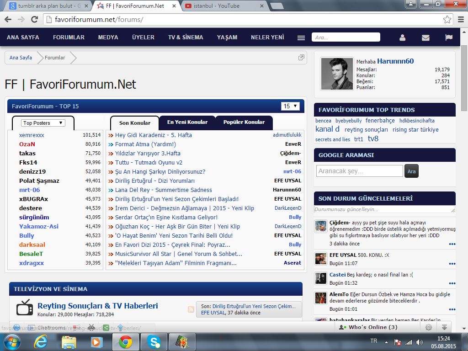The image size is (468, 351).
Task: Expand the TOP 15 count dropdown
Action: (290, 106)
